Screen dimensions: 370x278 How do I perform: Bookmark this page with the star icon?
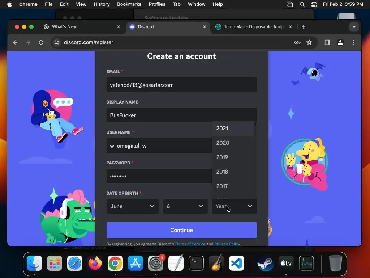pos(309,42)
